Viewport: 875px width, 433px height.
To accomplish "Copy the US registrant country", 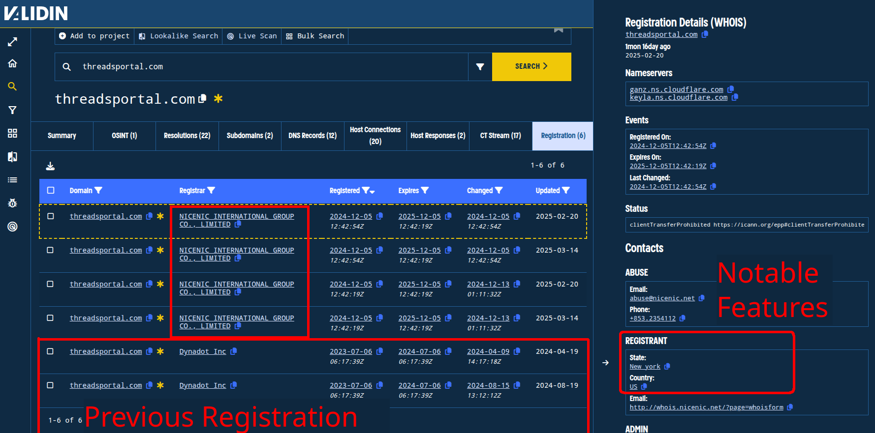I will pyautogui.click(x=644, y=386).
